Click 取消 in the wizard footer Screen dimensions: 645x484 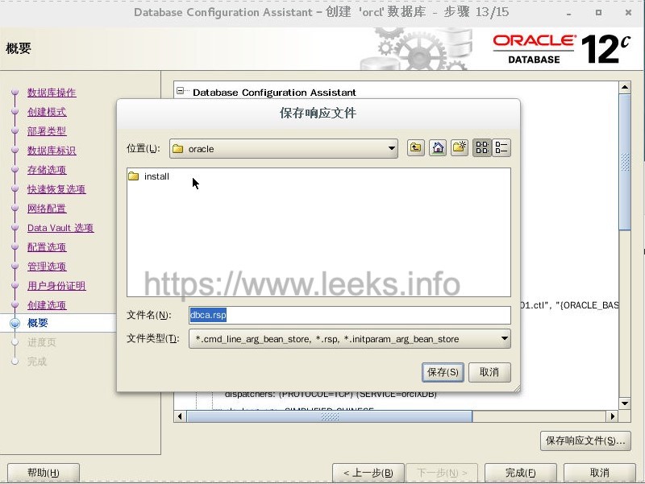coord(599,473)
